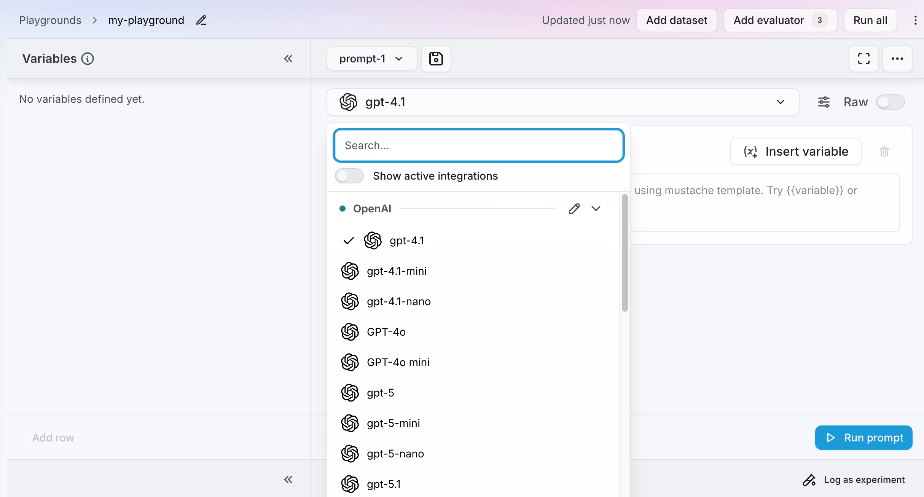The image size is (924, 497).
Task: Collapse the OpenAI models group
Action: point(596,209)
